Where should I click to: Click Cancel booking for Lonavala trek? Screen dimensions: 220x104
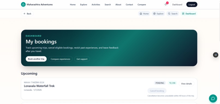pyautogui.click(x=157, y=91)
